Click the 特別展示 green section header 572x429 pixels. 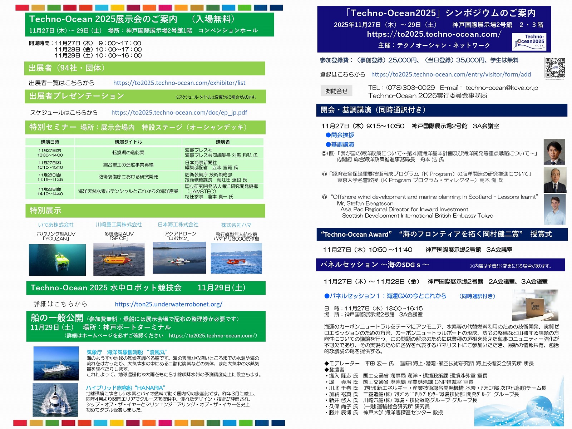point(145,211)
